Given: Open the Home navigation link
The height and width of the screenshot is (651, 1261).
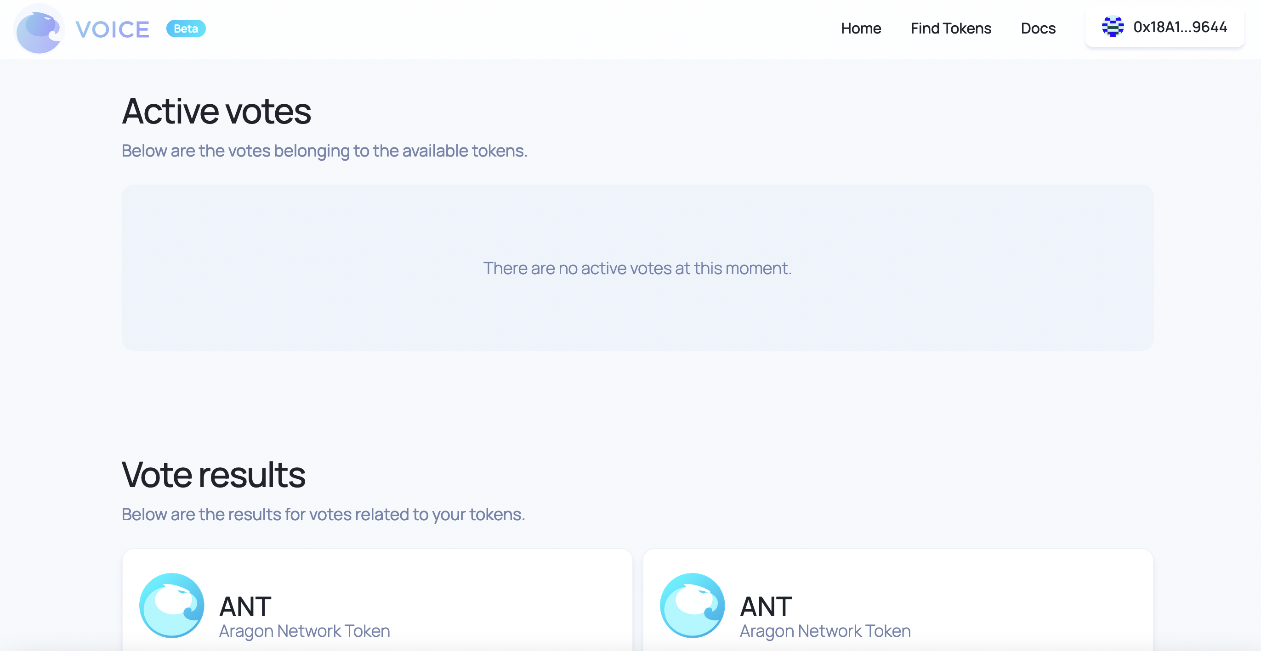Looking at the screenshot, I should point(861,28).
